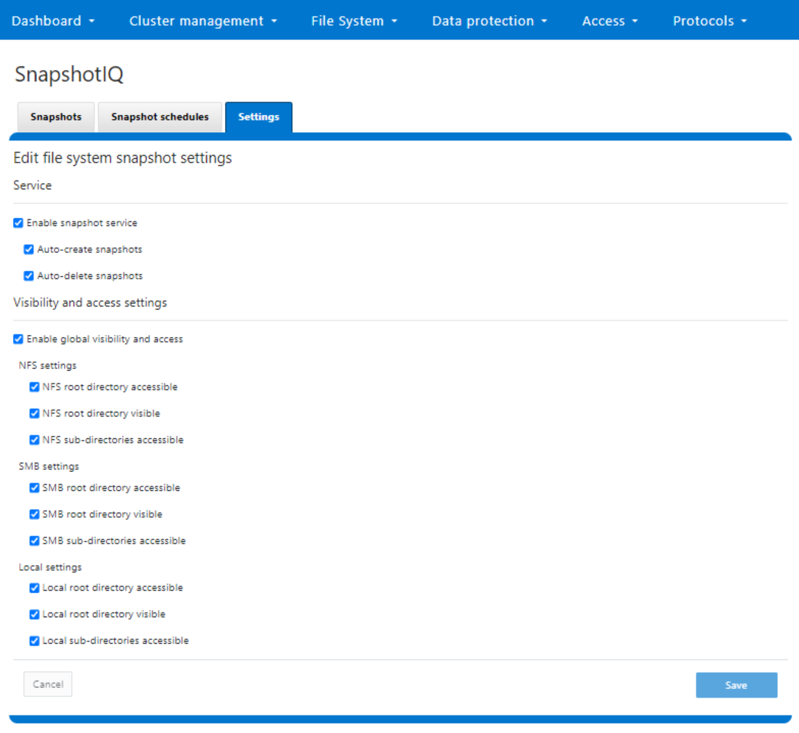Toggle SMB root directory accessible
This screenshot has height=733, width=799.
pyautogui.click(x=34, y=488)
